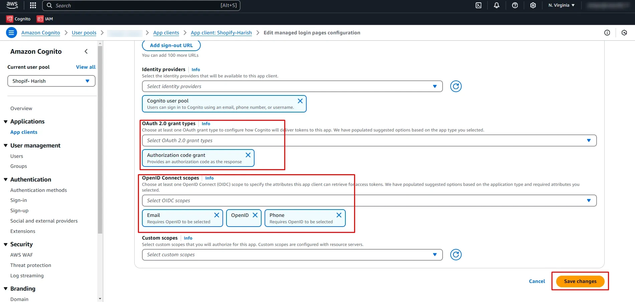Open Info for OpenID Connect scopes
This screenshot has width=635, height=302.
209,178
